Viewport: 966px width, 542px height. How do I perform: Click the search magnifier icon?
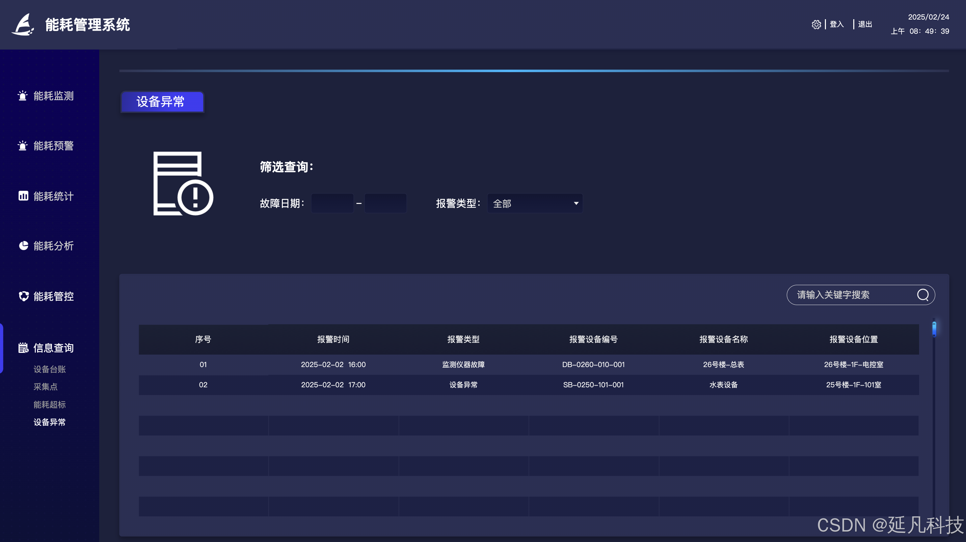coord(922,295)
